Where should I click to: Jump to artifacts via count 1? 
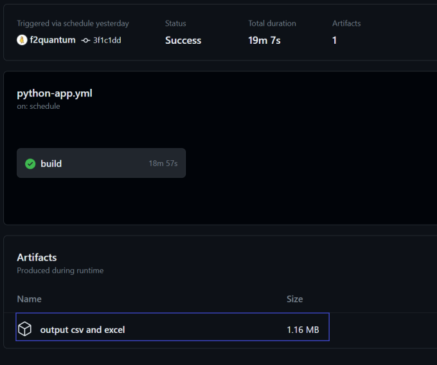[x=334, y=40]
